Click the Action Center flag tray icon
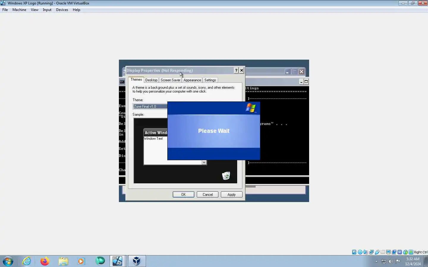This screenshot has width=428, height=267. coord(398,261)
